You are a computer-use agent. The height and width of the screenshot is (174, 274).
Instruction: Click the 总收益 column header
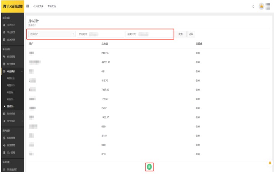[x=105, y=44]
